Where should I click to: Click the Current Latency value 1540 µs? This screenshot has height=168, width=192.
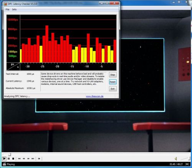pyautogui.click(x=30, y=81)
